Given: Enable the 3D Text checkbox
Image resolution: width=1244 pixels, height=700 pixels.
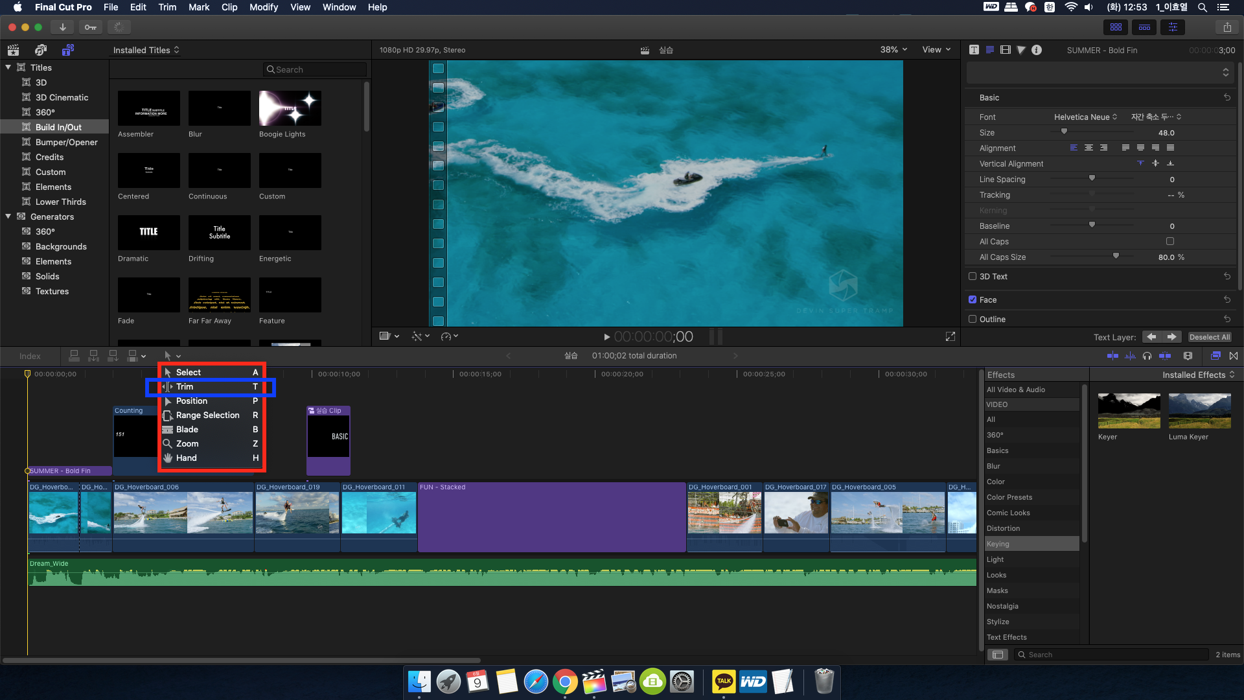Looking at the screenshot, I should pos(973,276).
